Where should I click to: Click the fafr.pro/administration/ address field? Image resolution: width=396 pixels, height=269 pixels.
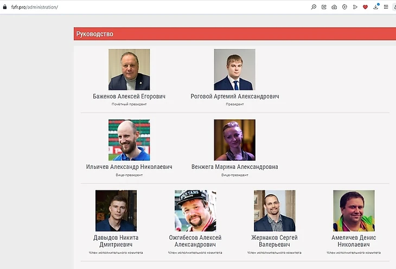(x=34, y=7)
